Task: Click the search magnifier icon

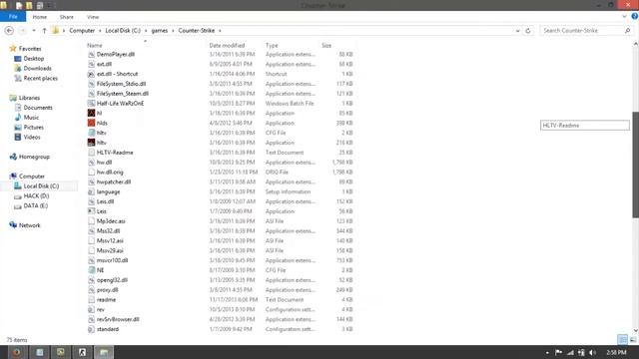Action: pyautogui.click(x=628, y=31)
